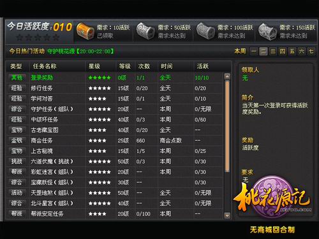Image resolution: width=319 pixels, height=239 pixels.
Task: Select weekday 一 in the 本周 row
Action: click(254, 51)
